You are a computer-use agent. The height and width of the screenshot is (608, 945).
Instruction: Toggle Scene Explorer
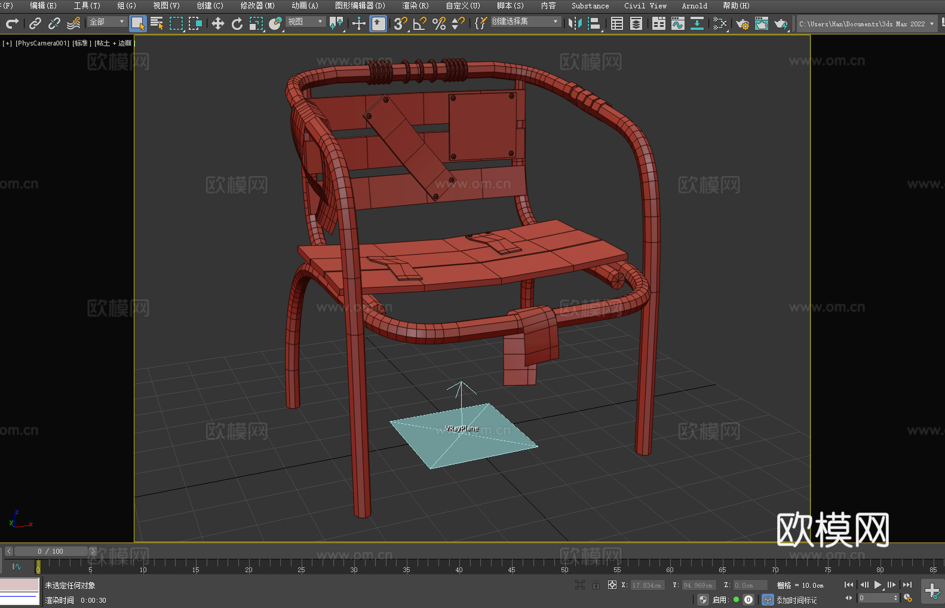[617, 23]
